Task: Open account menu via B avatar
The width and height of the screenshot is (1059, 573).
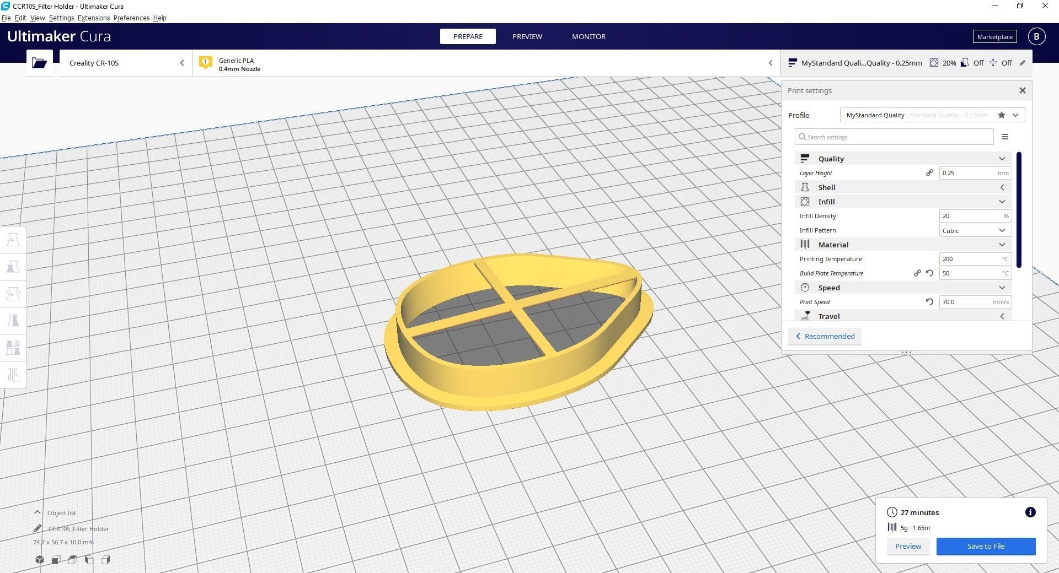Action: [x=1036, y=36]
